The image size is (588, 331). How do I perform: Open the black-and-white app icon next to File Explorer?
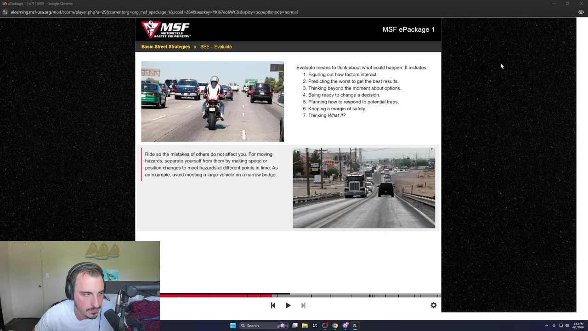[315, 325]
